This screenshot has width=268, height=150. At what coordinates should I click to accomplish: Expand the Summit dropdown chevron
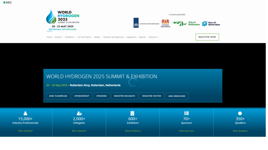tap(63, 37)
